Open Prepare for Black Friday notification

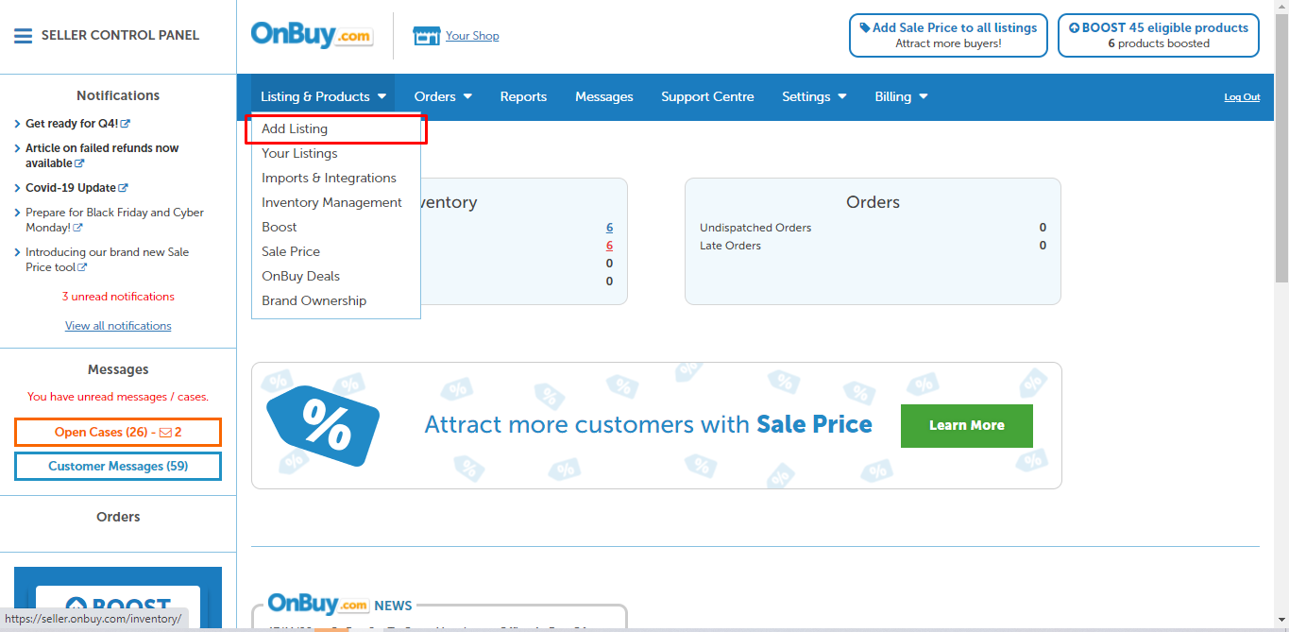114,220
